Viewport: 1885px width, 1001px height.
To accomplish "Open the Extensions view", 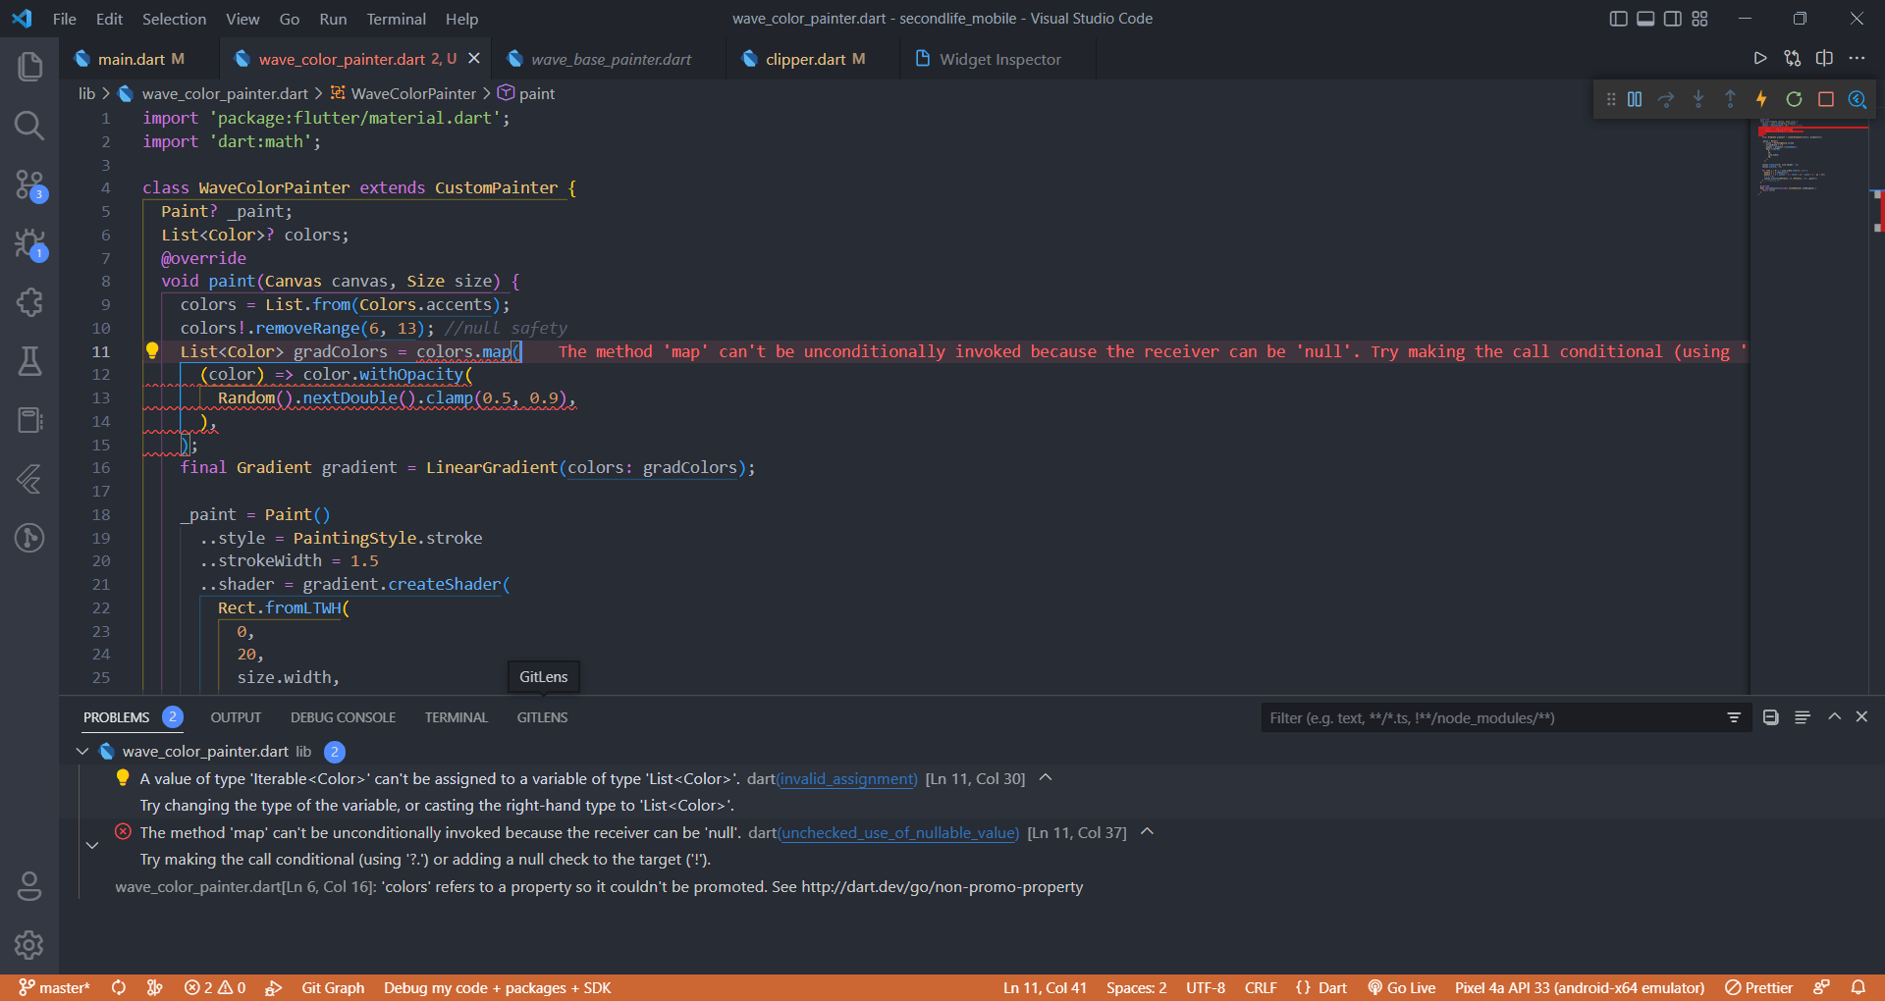I will click(x=29, y=302).
